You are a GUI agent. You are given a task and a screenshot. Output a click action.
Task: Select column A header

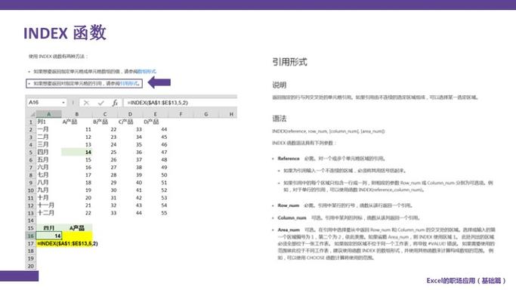[x=48, y=114]
